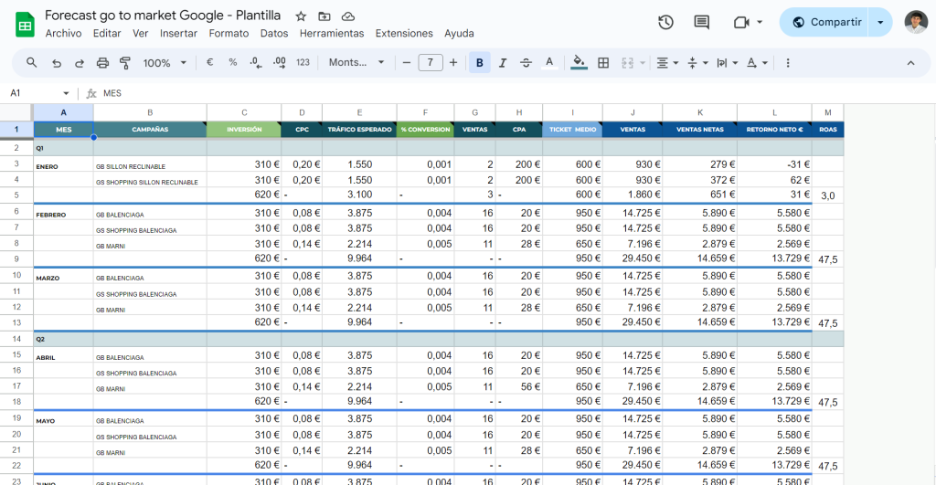
Task: Open the 100% zoom dropdown
Action: click(165, 63)
